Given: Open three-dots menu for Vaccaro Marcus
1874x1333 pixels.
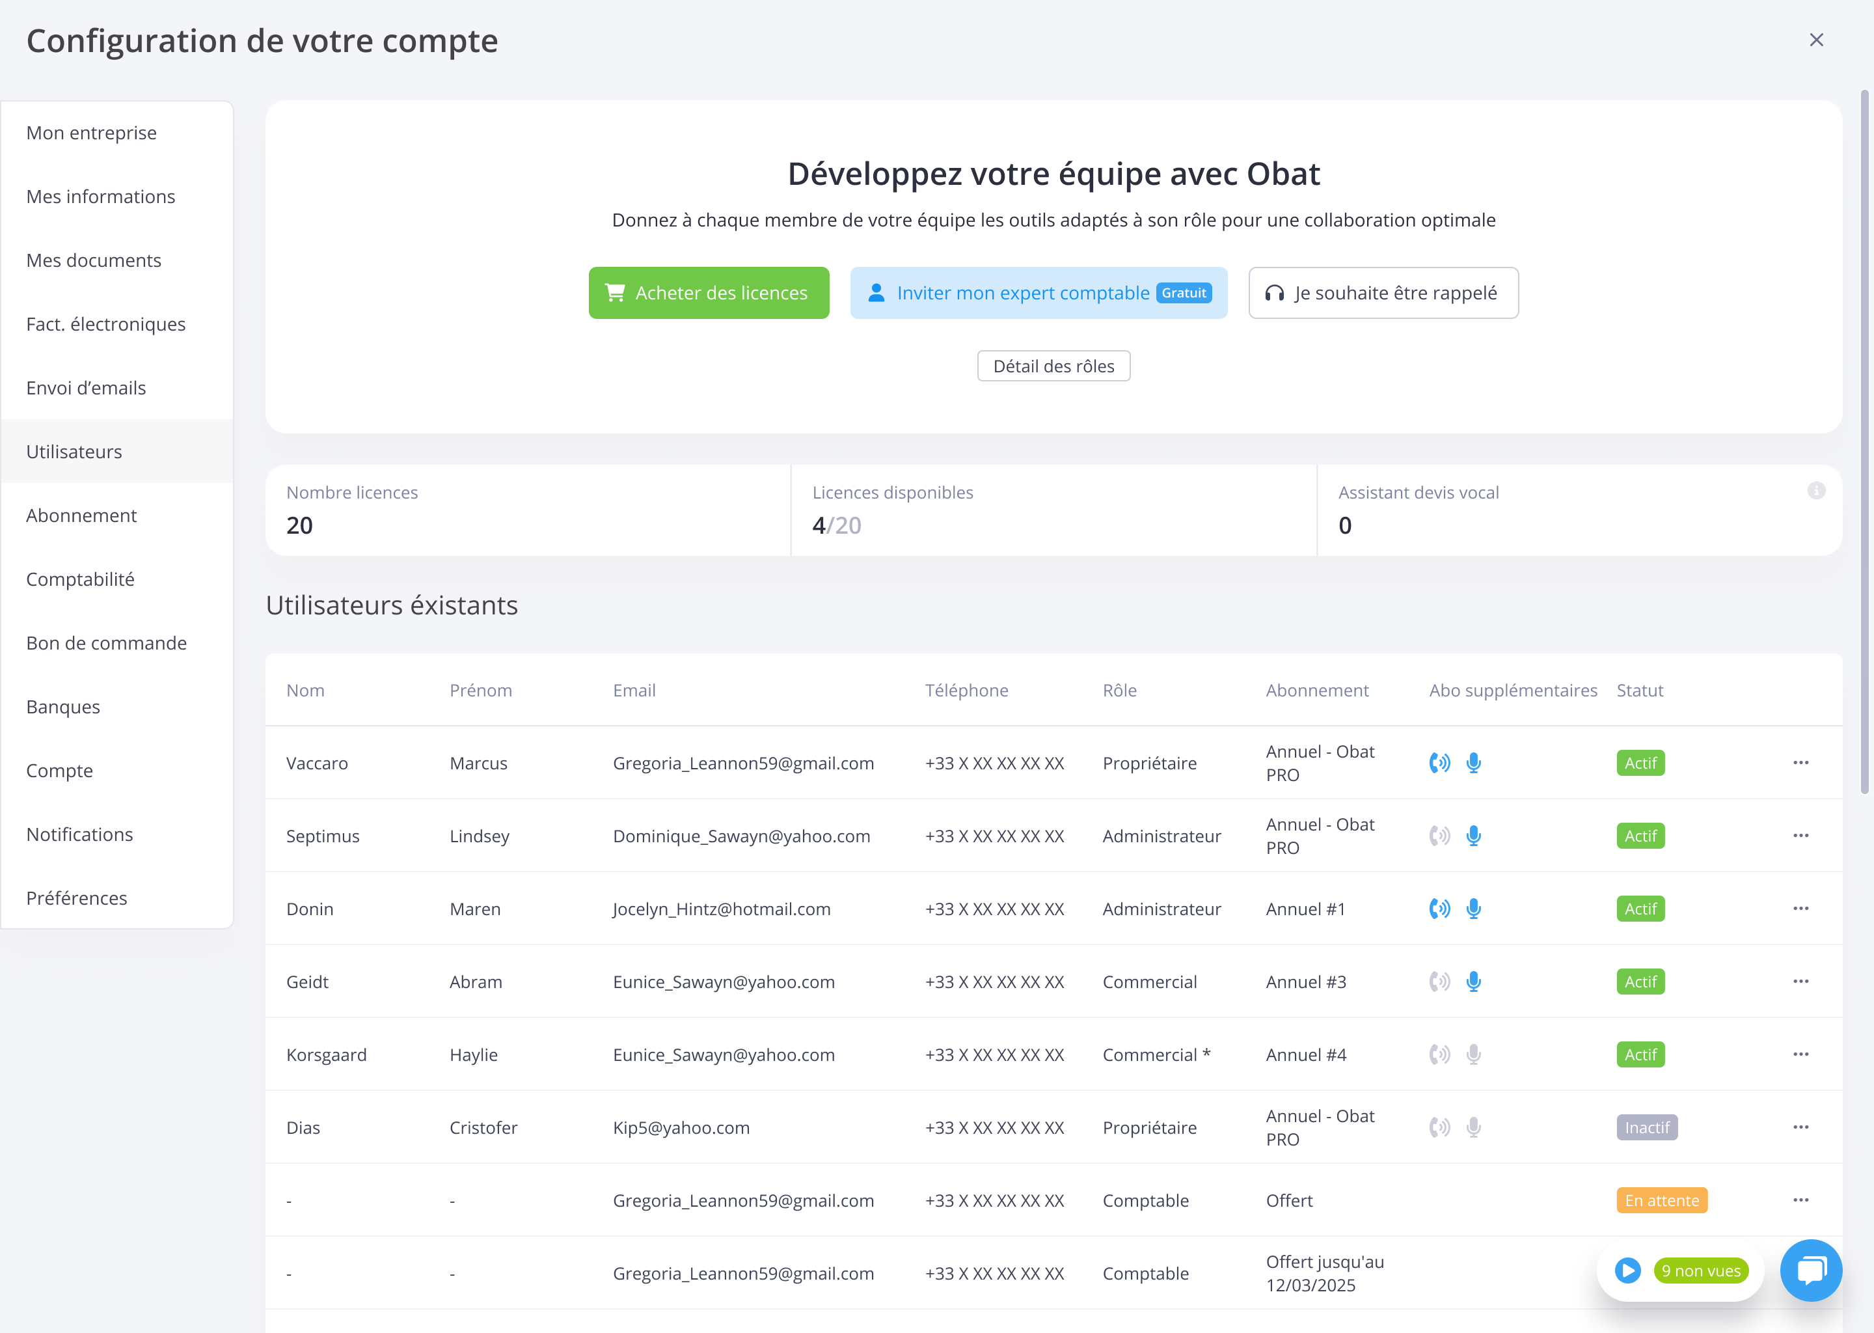Looking at the screenshot, I should (1801, 763).
